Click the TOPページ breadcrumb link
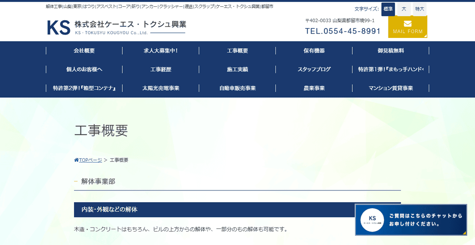Viewport: 475px width, 245px height. [x=90, y=160]
